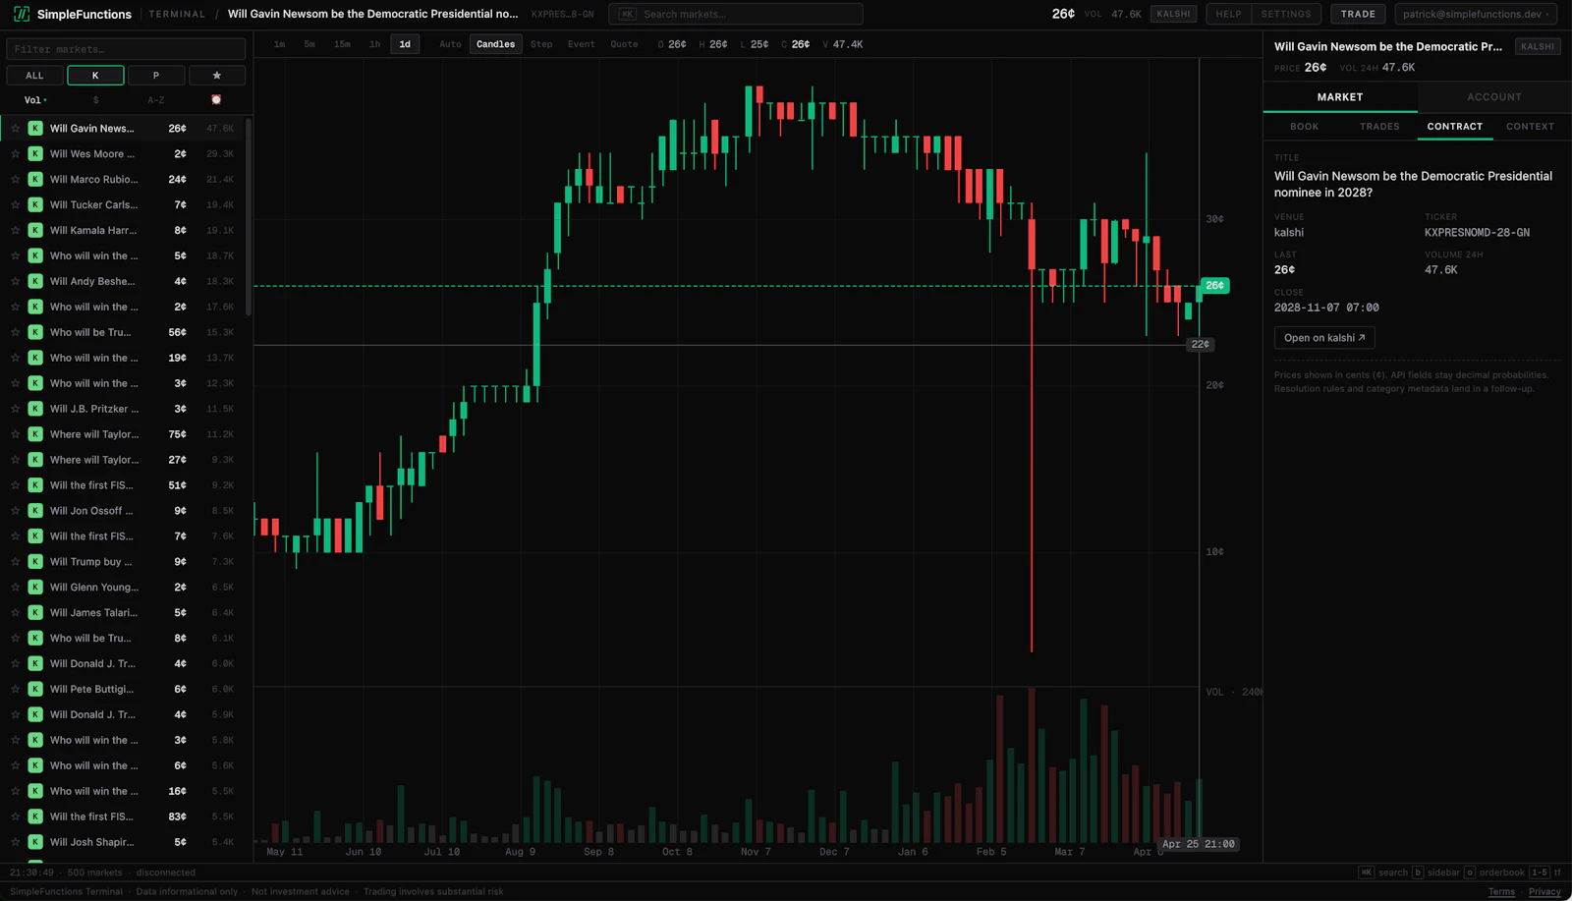The height and width of the screenshot is (901, 1572).
Task: Focus the Search markets box
Action: click(x=736, y=14)
